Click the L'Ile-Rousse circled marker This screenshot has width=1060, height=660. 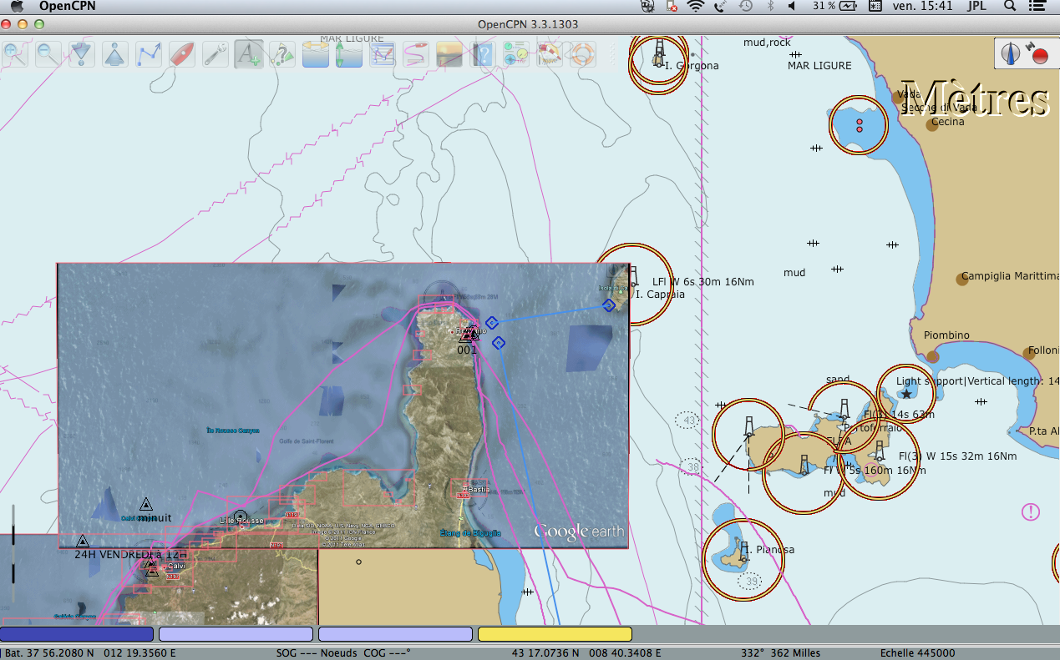[x=241, y=516]
